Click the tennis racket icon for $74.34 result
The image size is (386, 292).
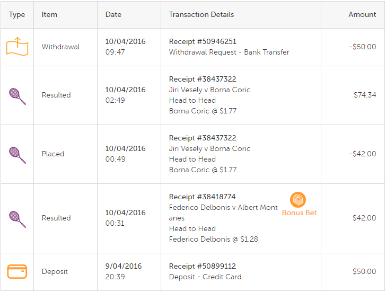(x=17, y=96)
